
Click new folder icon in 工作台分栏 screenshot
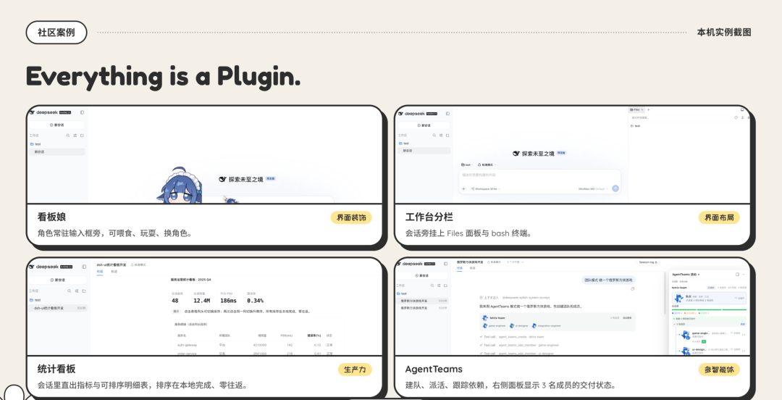pos(447,136)
